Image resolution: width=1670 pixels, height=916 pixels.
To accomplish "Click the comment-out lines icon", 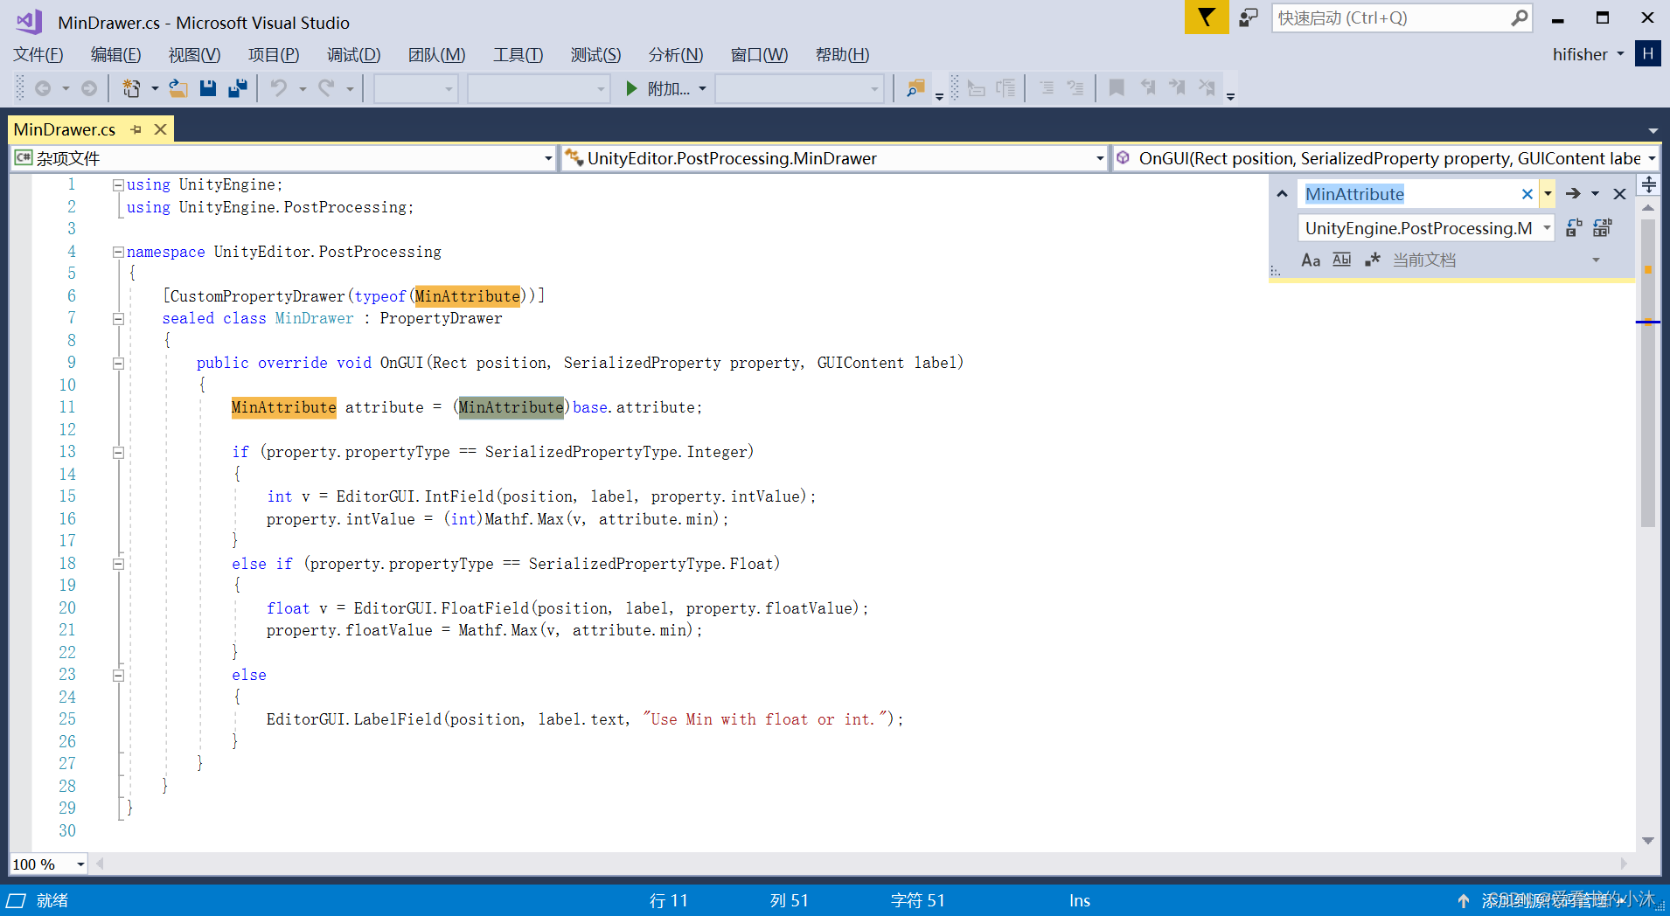I will (1047, 88).
